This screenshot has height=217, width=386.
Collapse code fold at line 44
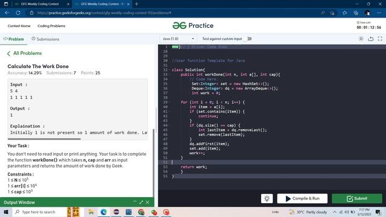coord(169,125)
